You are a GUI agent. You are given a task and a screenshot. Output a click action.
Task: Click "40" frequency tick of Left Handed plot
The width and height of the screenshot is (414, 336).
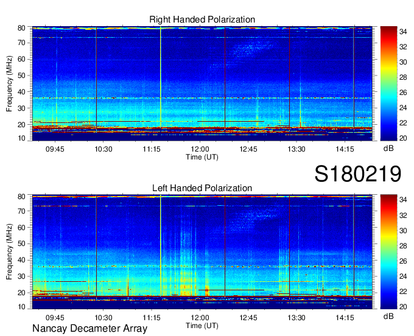coord(21,260)
